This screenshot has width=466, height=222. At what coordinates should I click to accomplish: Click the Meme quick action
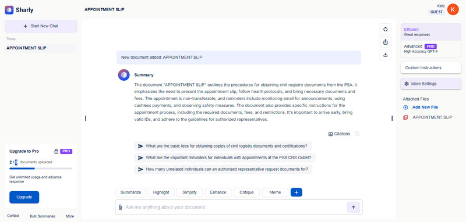275,192
